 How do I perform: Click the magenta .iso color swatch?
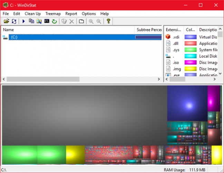[191, 62]
